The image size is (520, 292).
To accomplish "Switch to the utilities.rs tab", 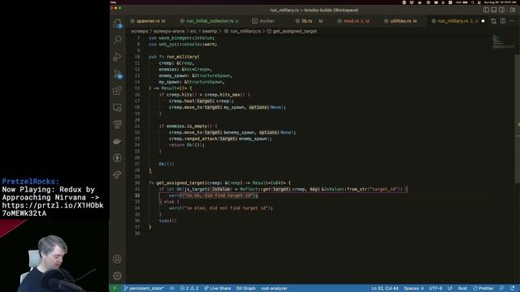I will pyautogui.click(x=401, y=21).
